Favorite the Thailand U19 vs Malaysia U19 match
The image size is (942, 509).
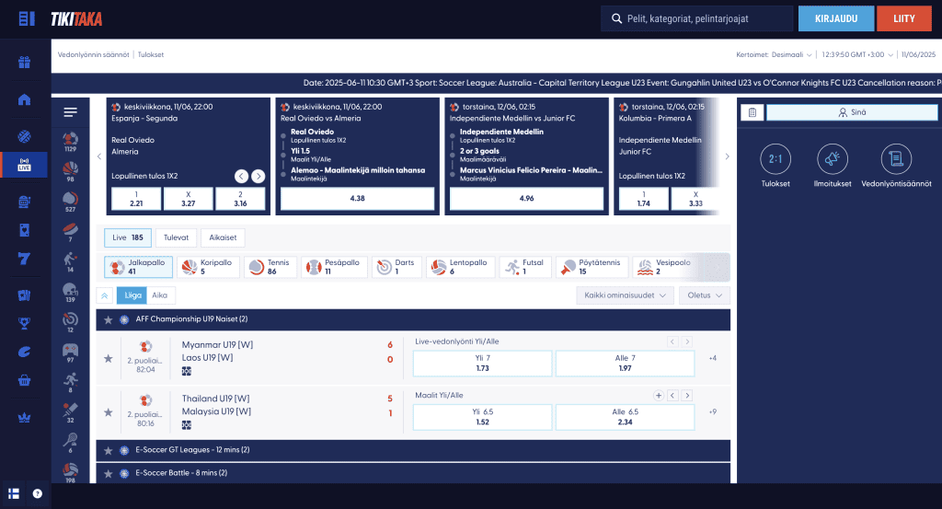[109, 412]
